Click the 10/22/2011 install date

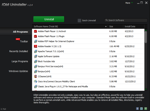130,76
